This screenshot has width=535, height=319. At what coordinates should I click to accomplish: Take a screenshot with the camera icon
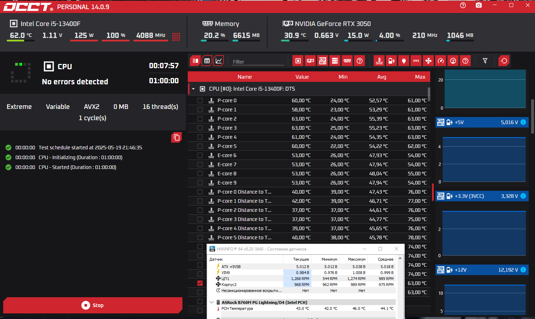[x=478, y=5]
